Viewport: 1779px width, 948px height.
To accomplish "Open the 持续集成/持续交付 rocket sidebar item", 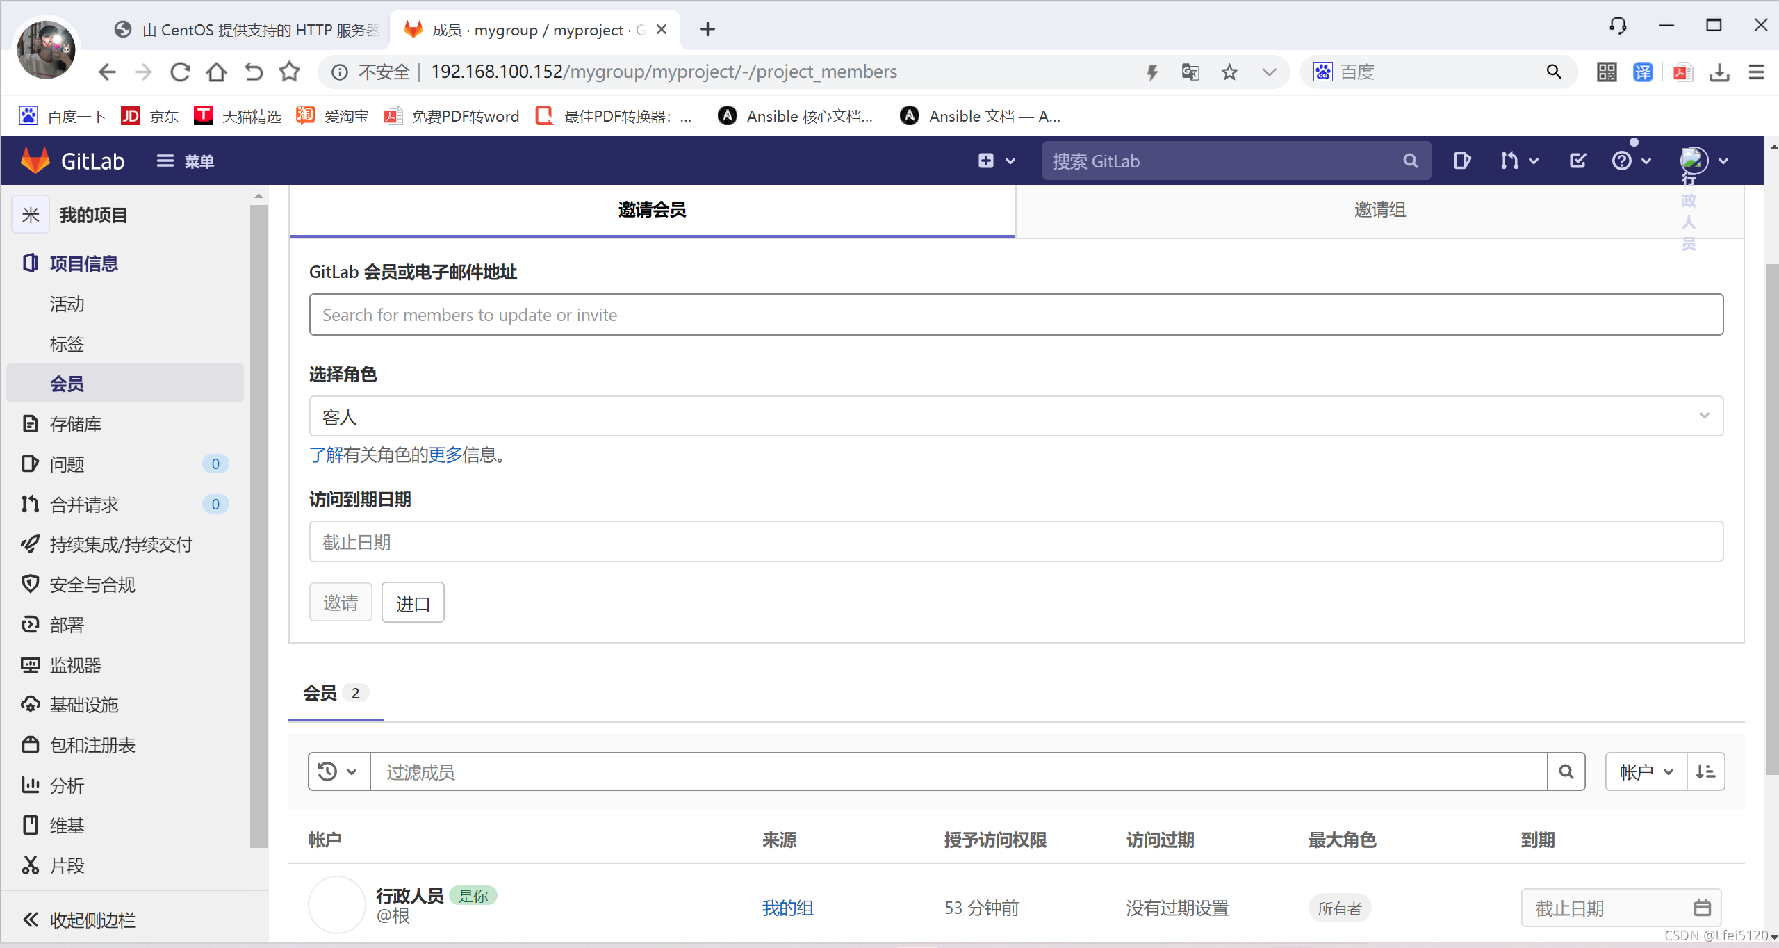I will (x=121, y=544).
